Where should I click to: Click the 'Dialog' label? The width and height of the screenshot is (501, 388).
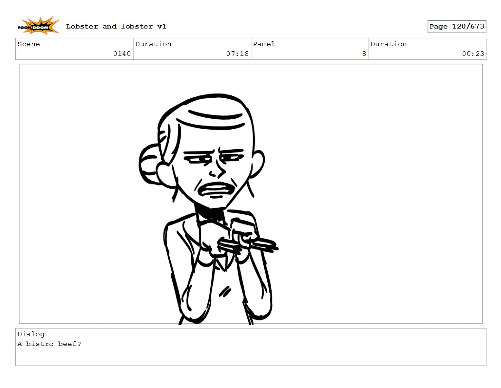(x=31, y=334)
